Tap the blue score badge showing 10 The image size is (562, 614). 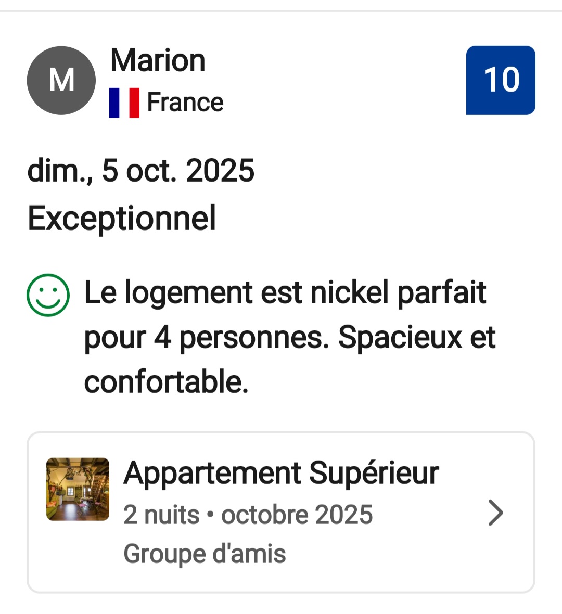[501, 80]
